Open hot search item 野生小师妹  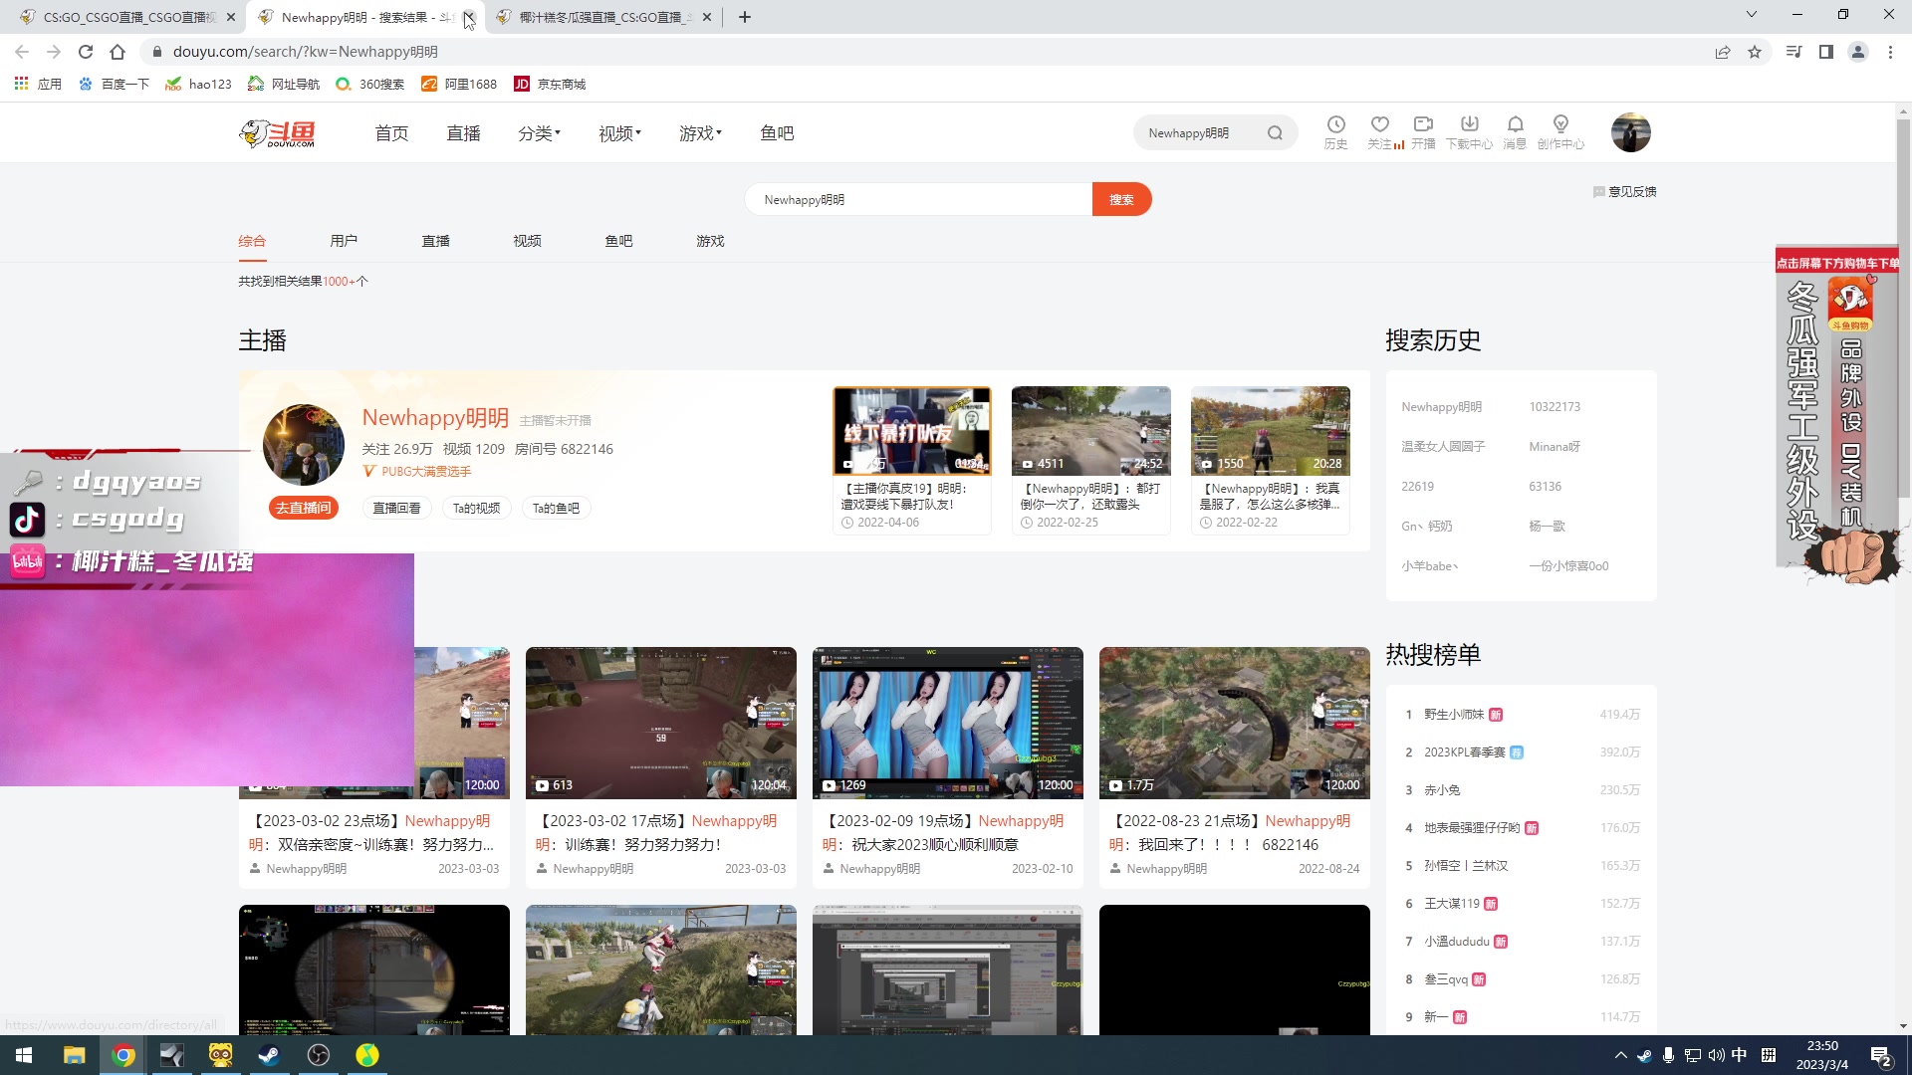pyautogui.click(x=1454, y=715)
